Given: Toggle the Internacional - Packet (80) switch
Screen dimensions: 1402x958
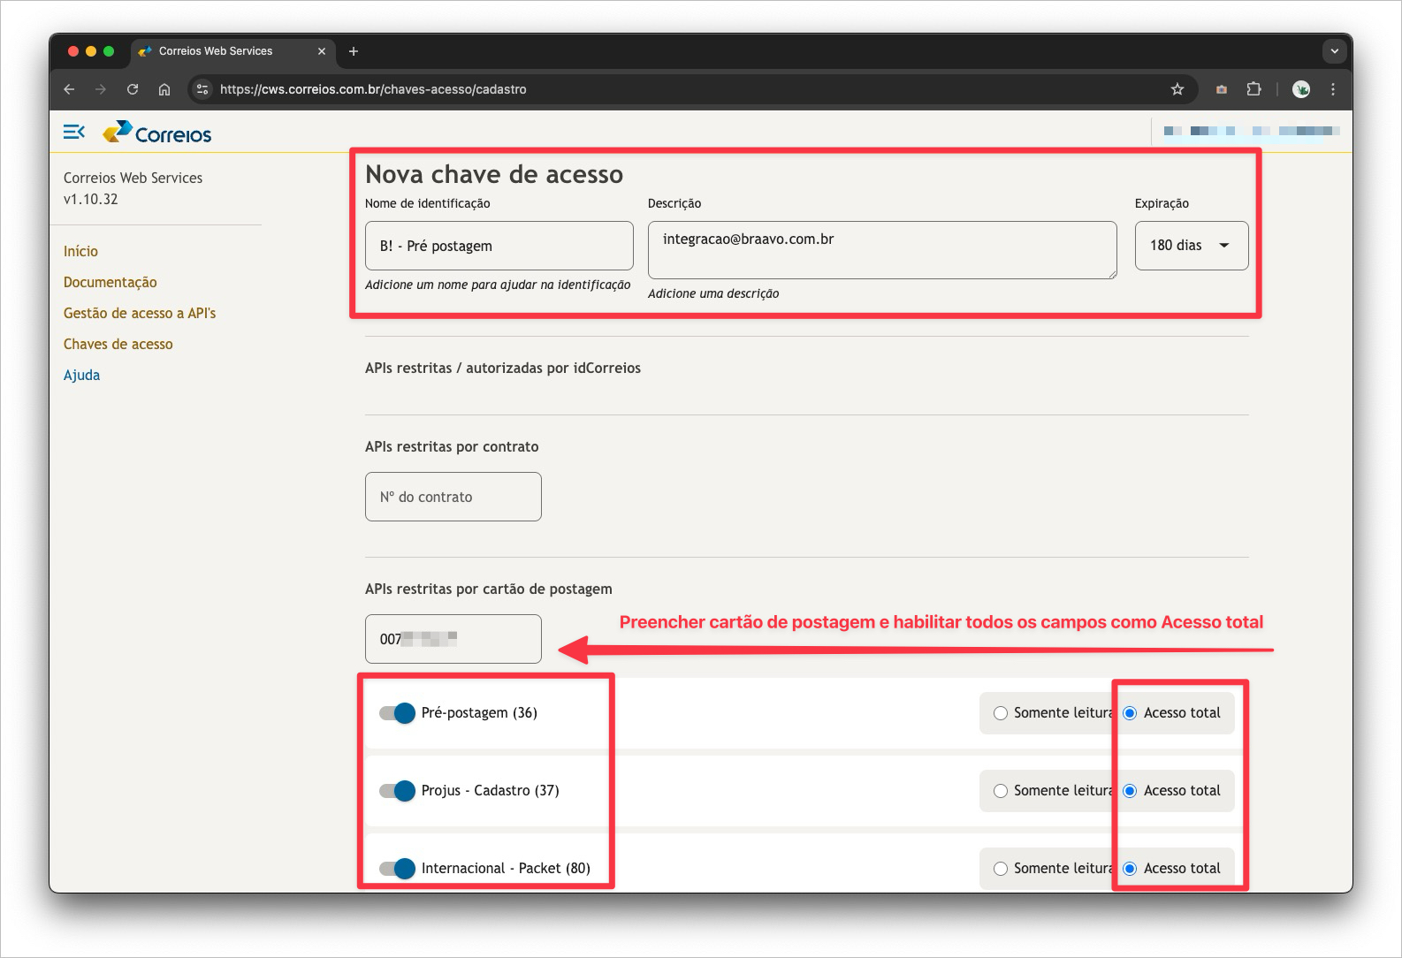Looking at the screenshot, I should [398, 869].
